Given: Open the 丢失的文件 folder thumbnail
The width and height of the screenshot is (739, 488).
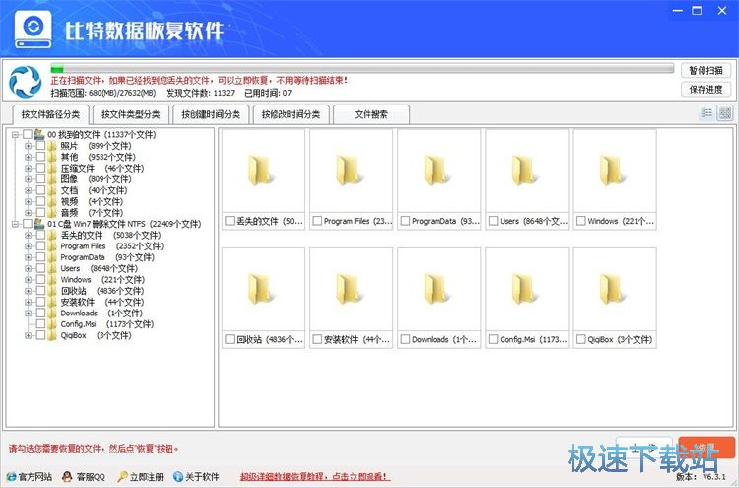Looking at the screenshot, I should click(261, 172).
